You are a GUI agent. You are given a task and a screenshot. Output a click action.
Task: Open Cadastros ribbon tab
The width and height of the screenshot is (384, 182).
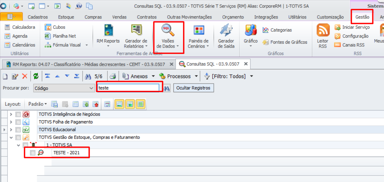(38, 17)
